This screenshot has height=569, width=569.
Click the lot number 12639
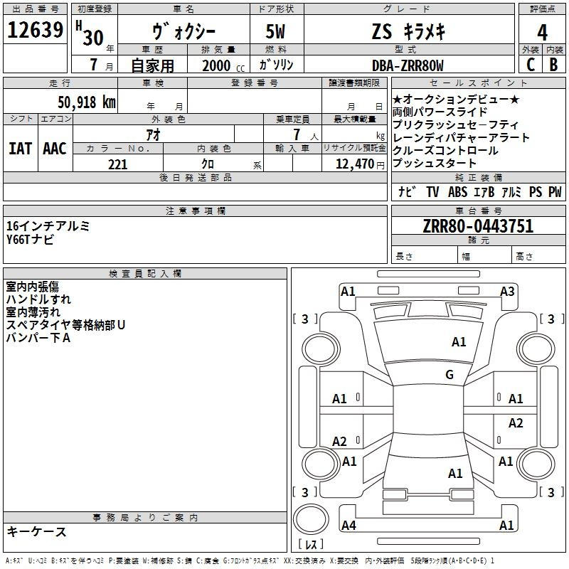[x=35, y=30]
